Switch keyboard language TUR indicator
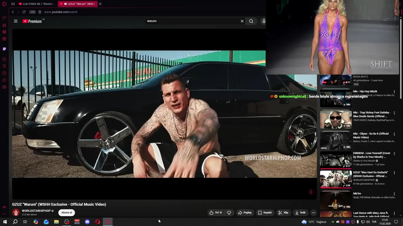This screenshot has width=403, height=226. (374, 222)
